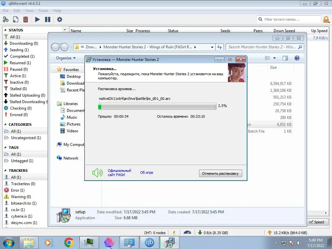Select the Untagged (1) tag filter

(22, 161)
